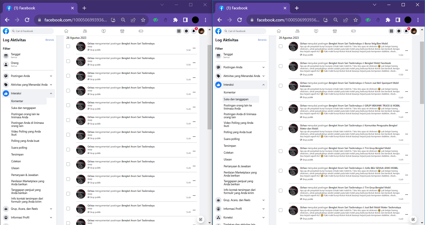This screenshot has height=225, width=425.
Task: Reload the page in left browser window
Action: coord(27,20)
